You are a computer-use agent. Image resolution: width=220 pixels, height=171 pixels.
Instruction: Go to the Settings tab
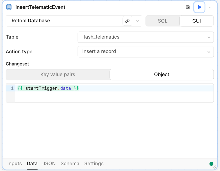pyautogui.click(x=94, y=164)
